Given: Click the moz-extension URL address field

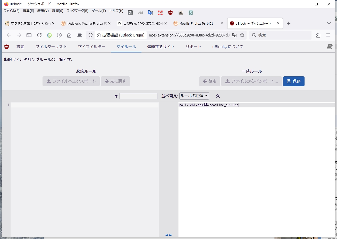Looking at the screenshot, I should click(189, 35).
